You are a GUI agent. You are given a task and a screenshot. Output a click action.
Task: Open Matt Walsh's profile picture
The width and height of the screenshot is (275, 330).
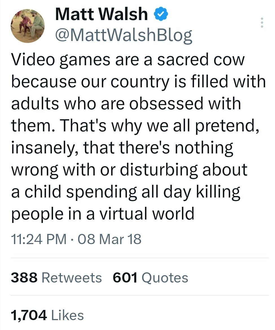[28, 25]
